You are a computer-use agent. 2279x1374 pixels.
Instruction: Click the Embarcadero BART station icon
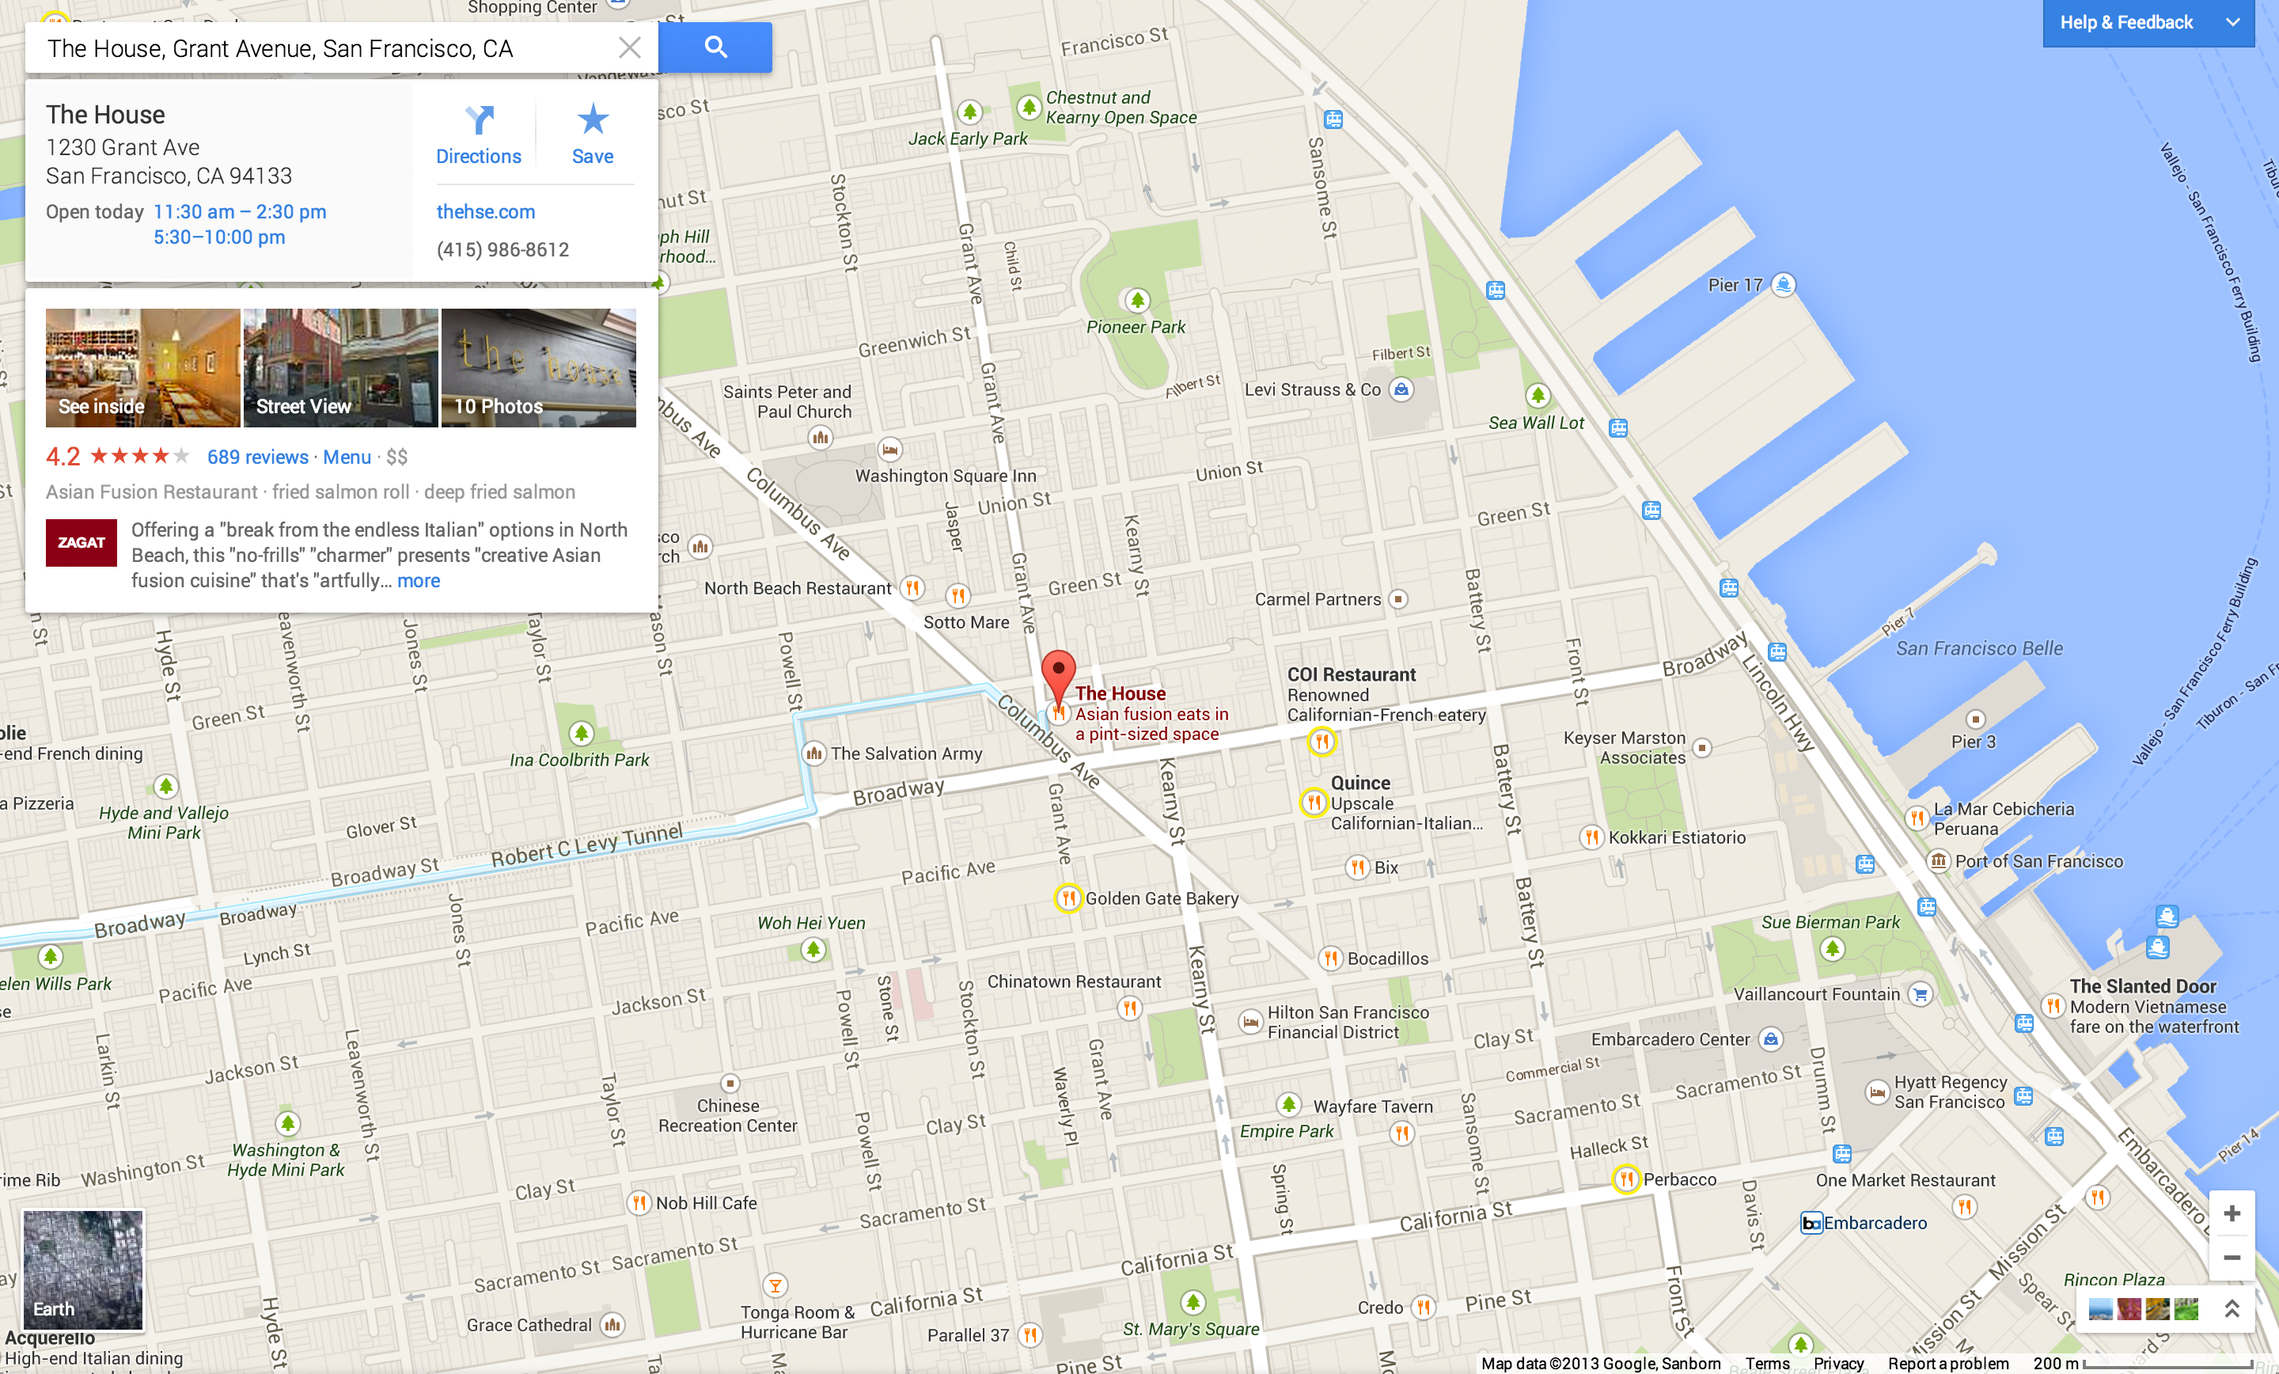click(x=1812, y=1223)
